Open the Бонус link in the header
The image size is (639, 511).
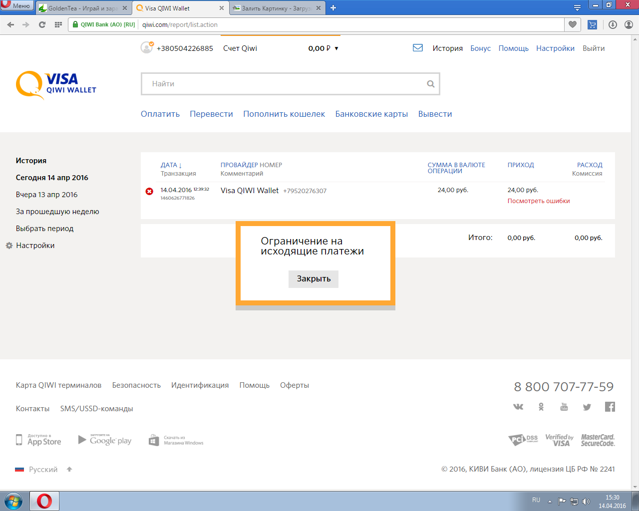click(480, 48)
